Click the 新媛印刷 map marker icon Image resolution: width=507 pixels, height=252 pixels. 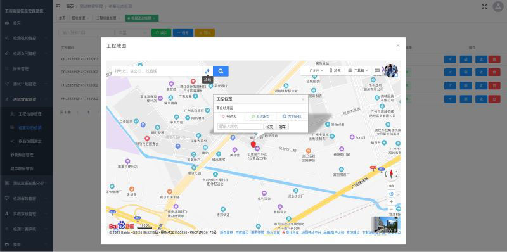click(328, 124)
